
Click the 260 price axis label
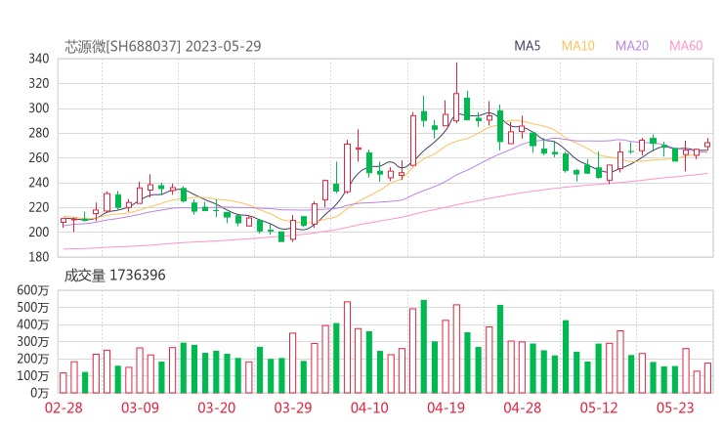pos(39,158)
